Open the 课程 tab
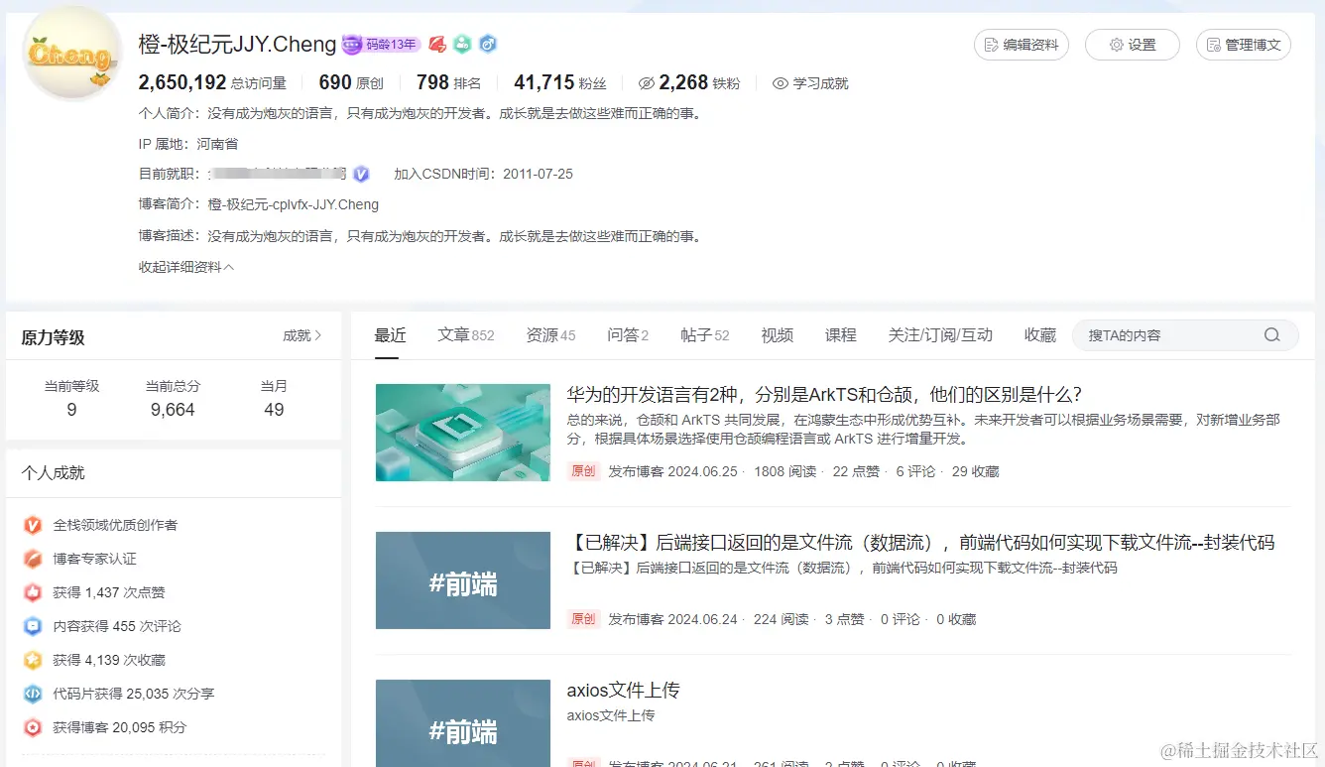This screenshot has width=1325, height=767. point(840,335)
